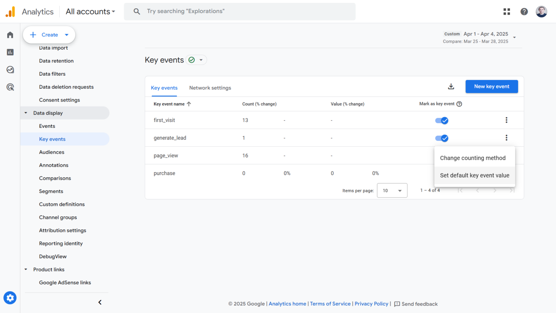Image resolution: width=556 pixels, height=313 pixels.
Task: Download the key events data
Action: click(x=451, y=87)
